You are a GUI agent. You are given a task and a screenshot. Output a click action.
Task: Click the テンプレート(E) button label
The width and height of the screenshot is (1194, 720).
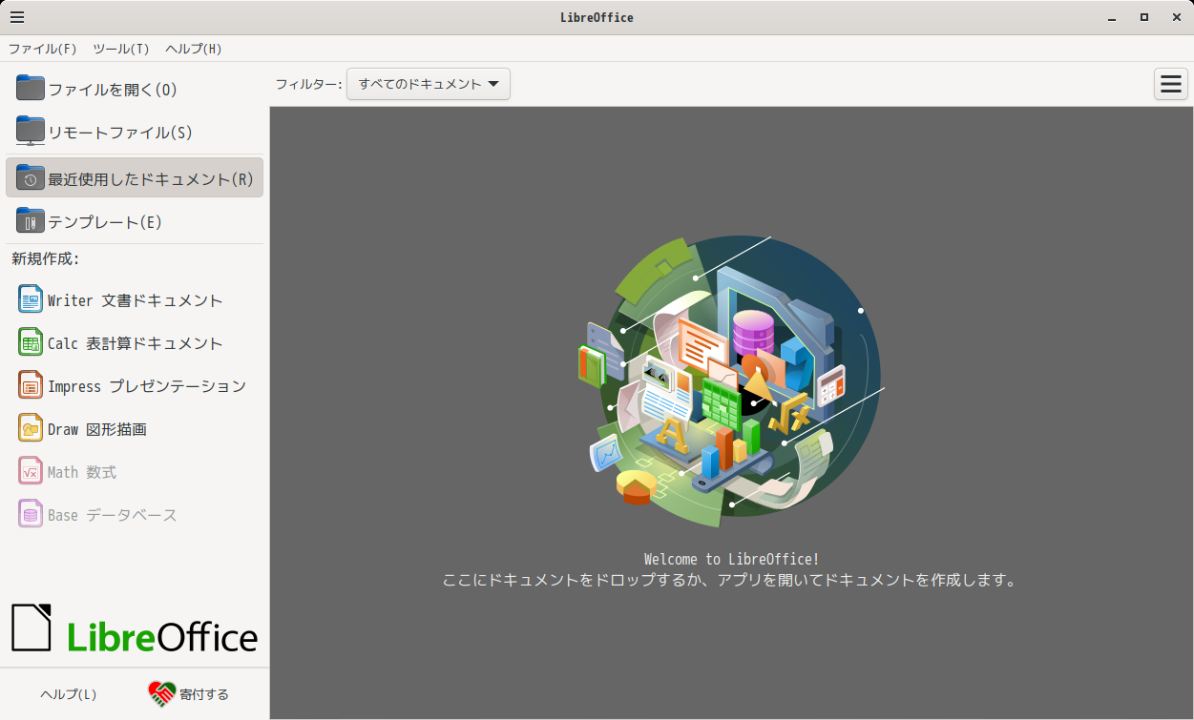[105, 222]
